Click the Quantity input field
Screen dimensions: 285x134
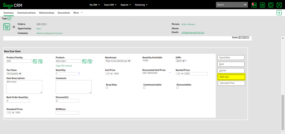67,74
